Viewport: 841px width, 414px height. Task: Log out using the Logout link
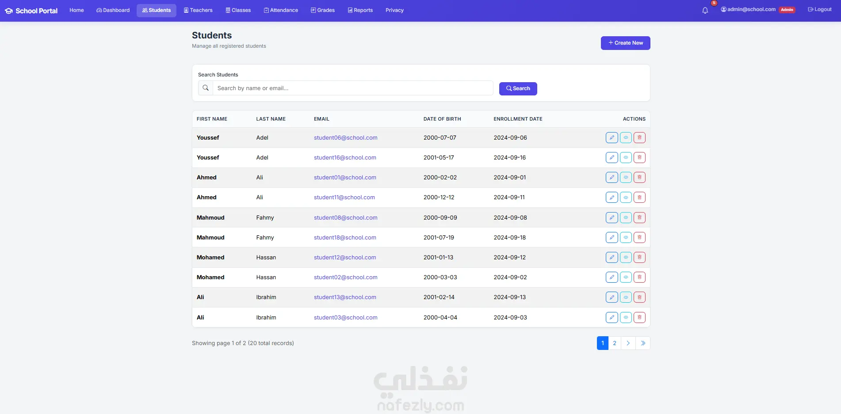coord(819,9)
